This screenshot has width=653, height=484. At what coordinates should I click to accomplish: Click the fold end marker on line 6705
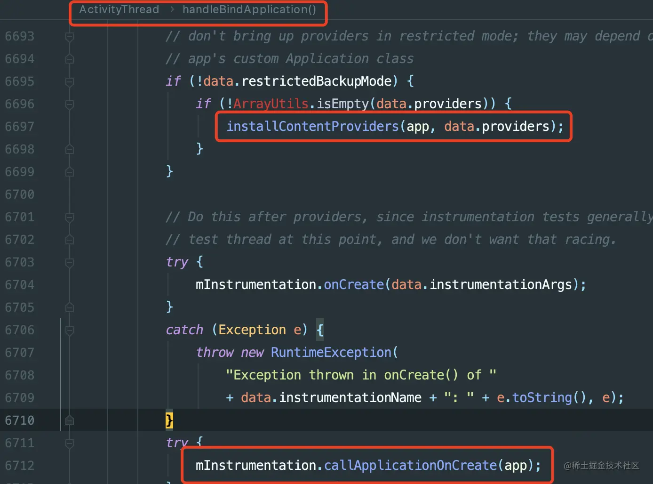(70, 307)
